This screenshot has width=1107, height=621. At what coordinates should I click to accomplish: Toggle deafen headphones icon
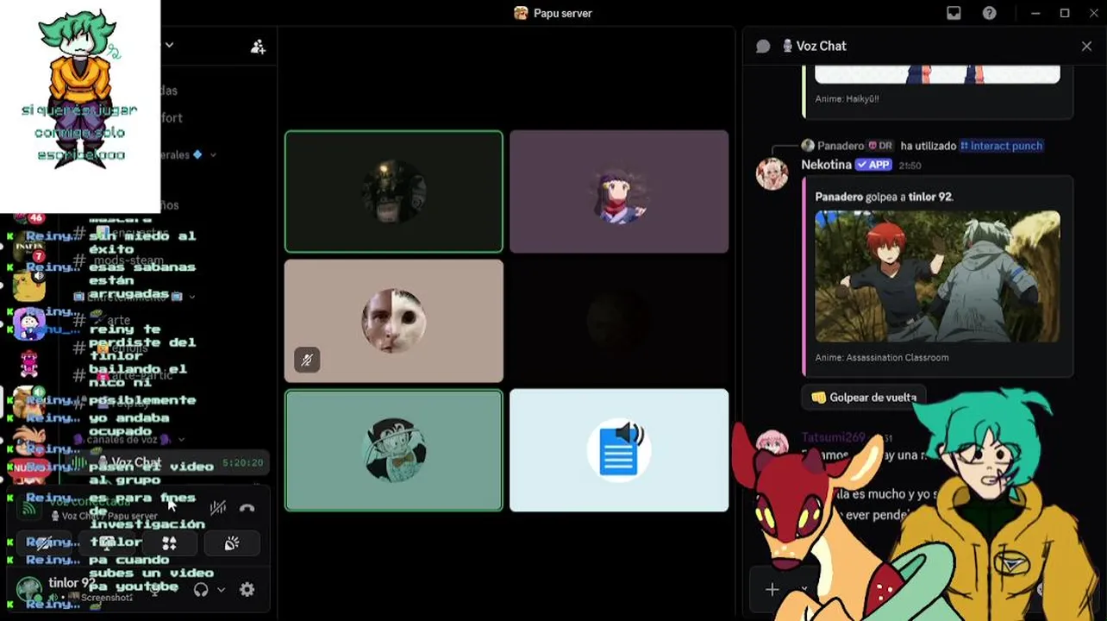pos(201,590)
